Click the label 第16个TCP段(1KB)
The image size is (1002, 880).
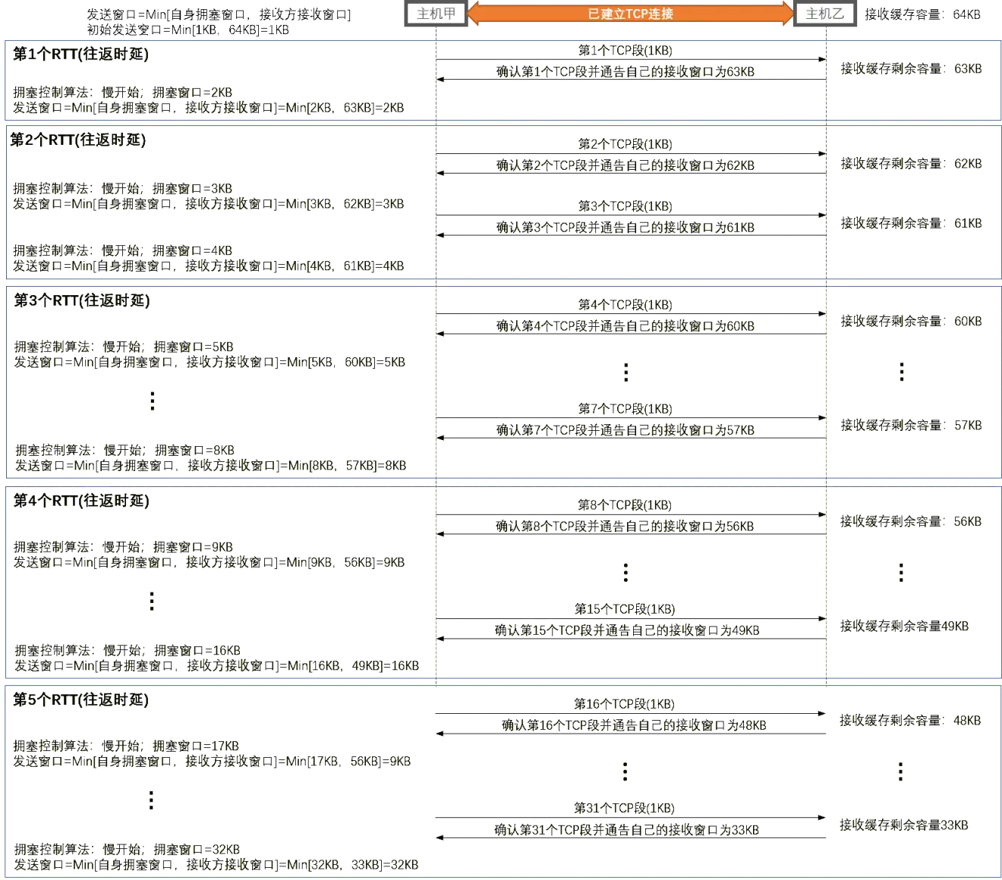pos(624,704)
